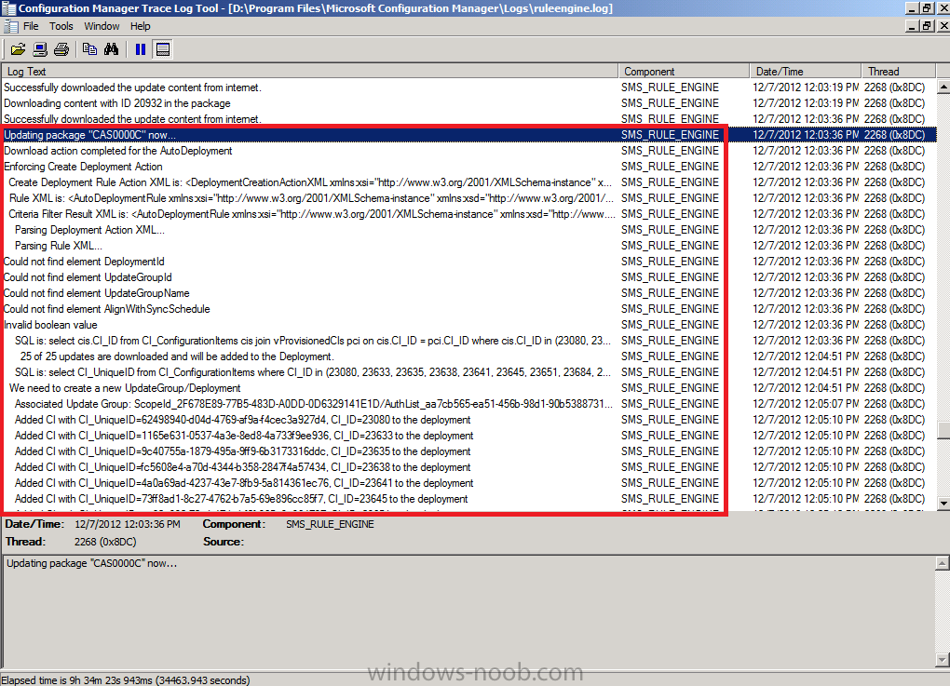Select row 'Create Deployment Rule Action XML is'

coord(468,182)
